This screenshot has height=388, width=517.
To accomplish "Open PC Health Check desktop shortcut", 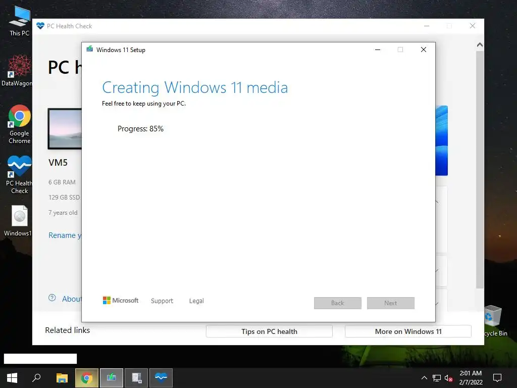I will pos(19,174).
